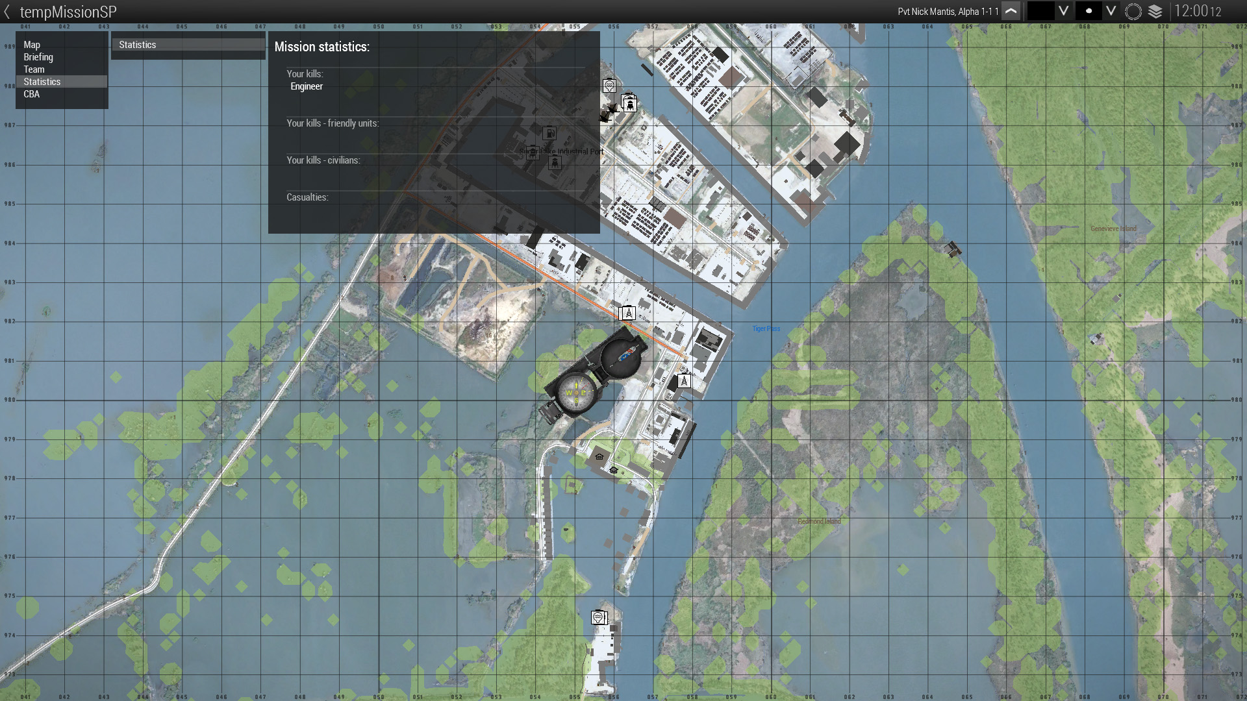Click the Genevieve Island map label

coord(1113,228)
